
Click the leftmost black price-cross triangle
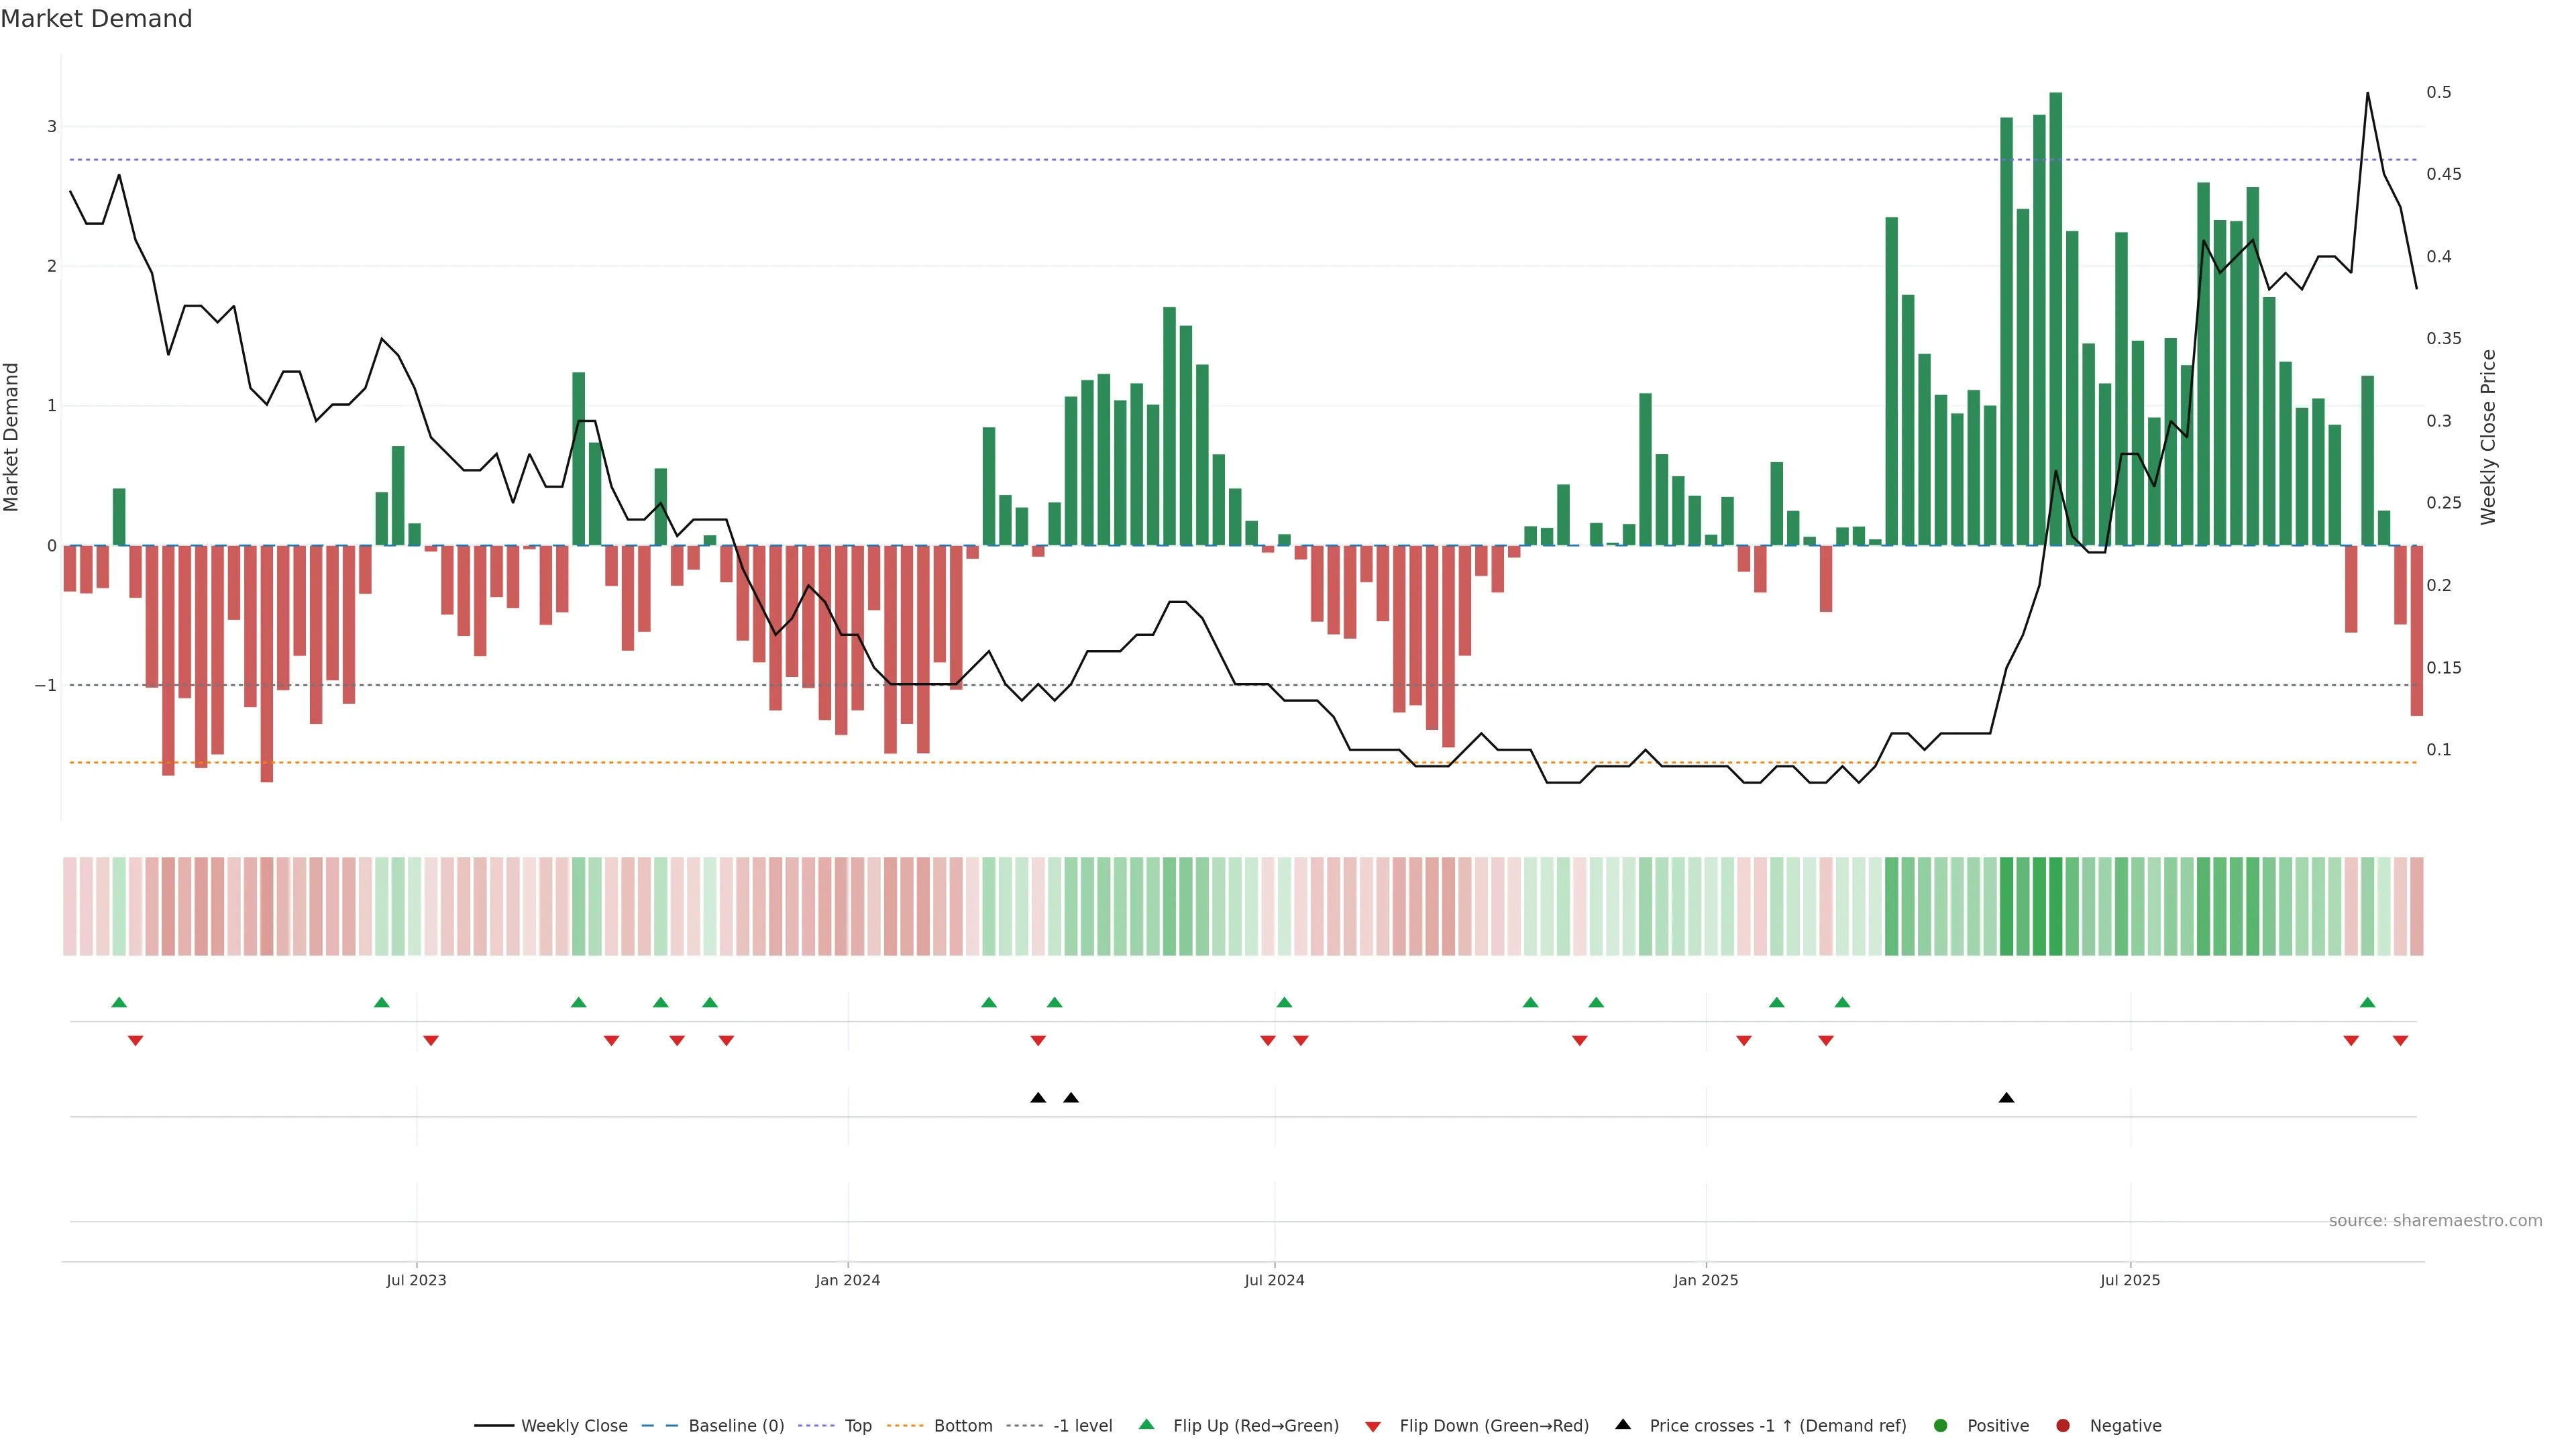pyautogui.click(x=1038, y=1098)
